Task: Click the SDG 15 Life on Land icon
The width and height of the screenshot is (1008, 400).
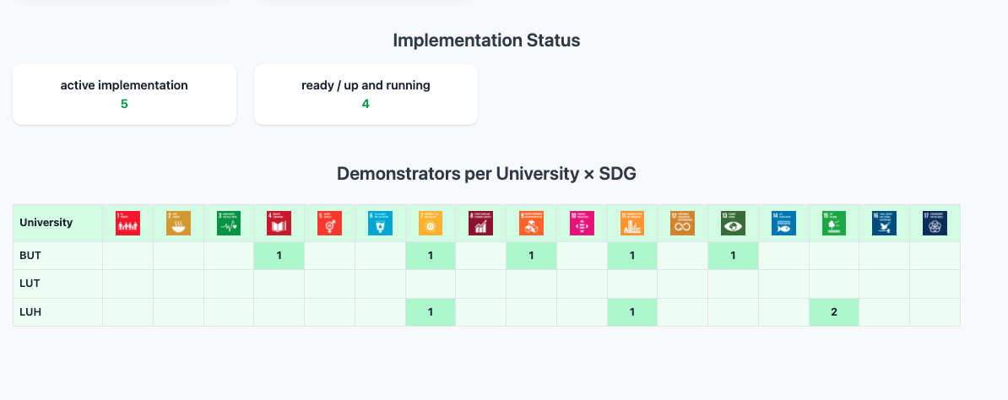Action: tap(834, 223)
